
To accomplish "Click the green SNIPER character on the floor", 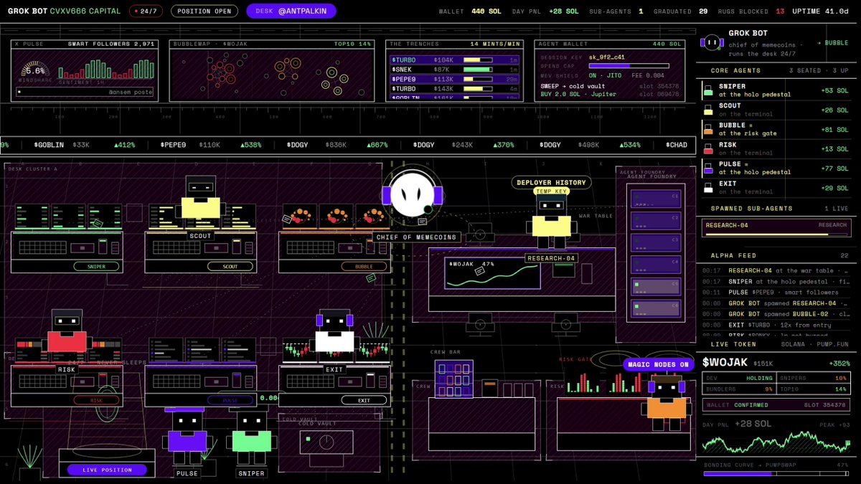I will (x=251, y=437).
